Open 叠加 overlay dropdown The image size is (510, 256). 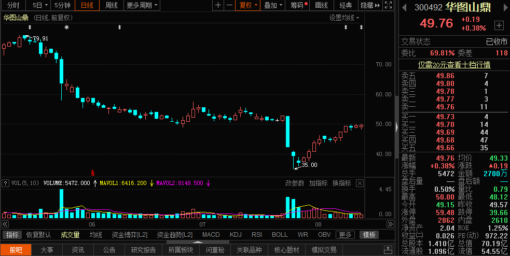click(272, 5)
